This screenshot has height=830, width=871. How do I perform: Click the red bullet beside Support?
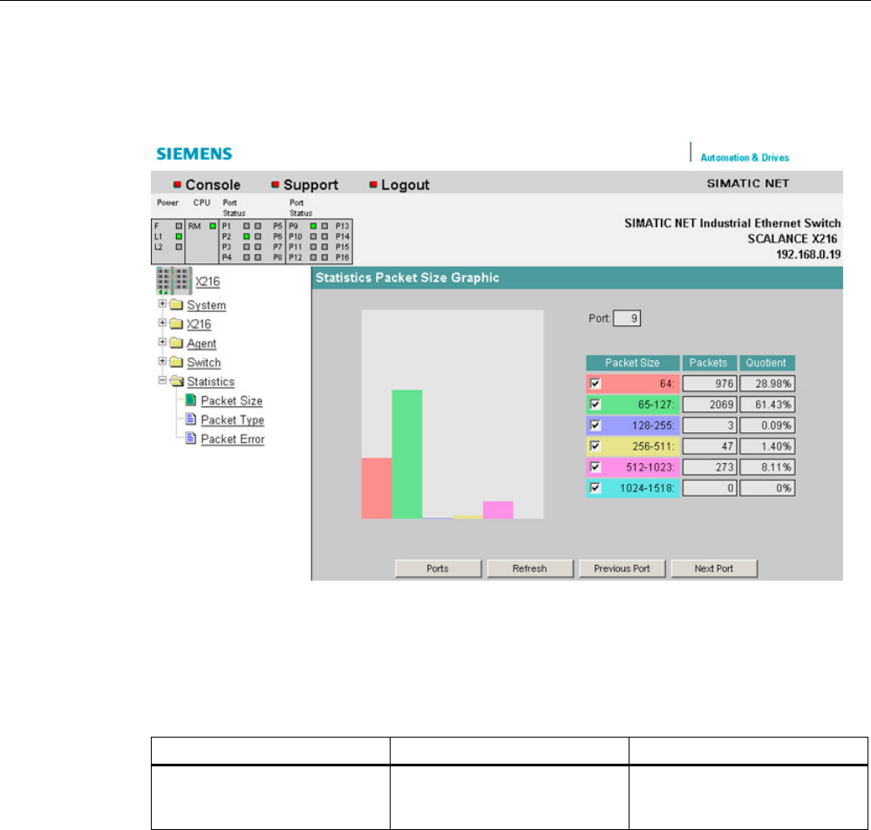(275, 185)
